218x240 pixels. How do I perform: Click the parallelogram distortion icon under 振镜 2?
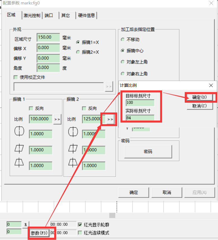click(73, 148)
